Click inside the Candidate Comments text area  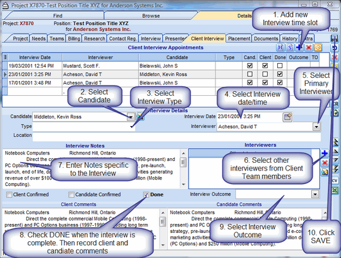point(244,228)
